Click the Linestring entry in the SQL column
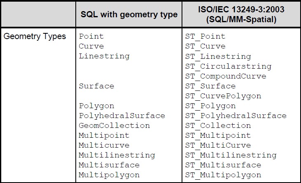301x183 pixels. [x=104, y=56]
